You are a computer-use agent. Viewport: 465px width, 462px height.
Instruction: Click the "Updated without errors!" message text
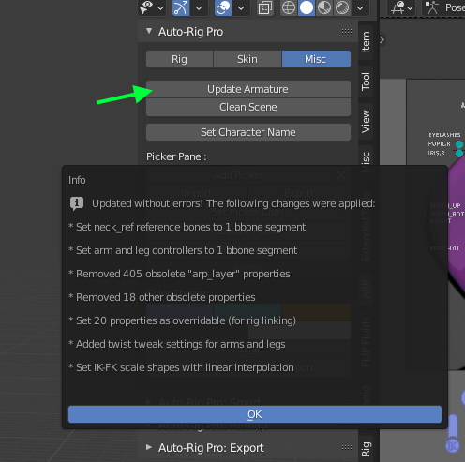pos(233,203)
